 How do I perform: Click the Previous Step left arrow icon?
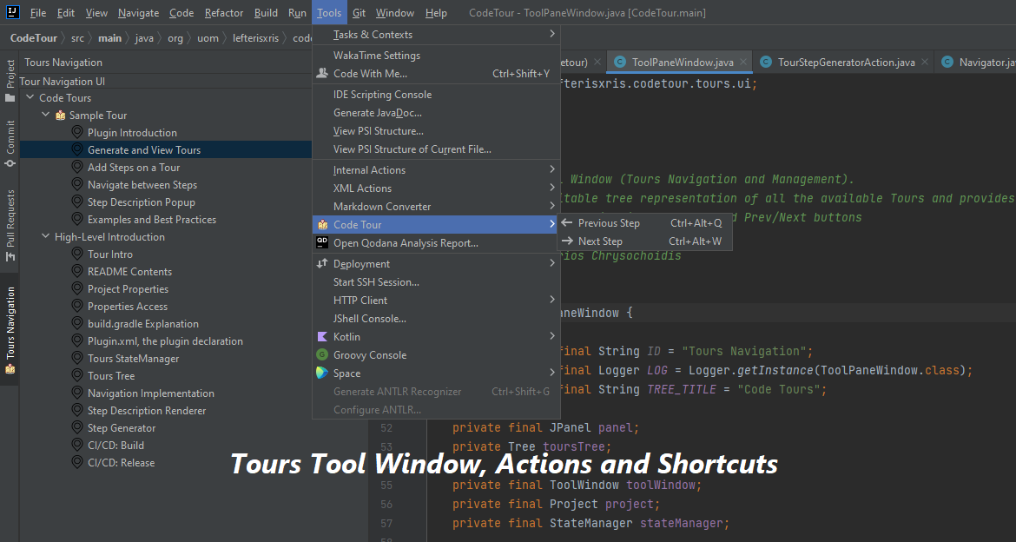coord(567,222)
